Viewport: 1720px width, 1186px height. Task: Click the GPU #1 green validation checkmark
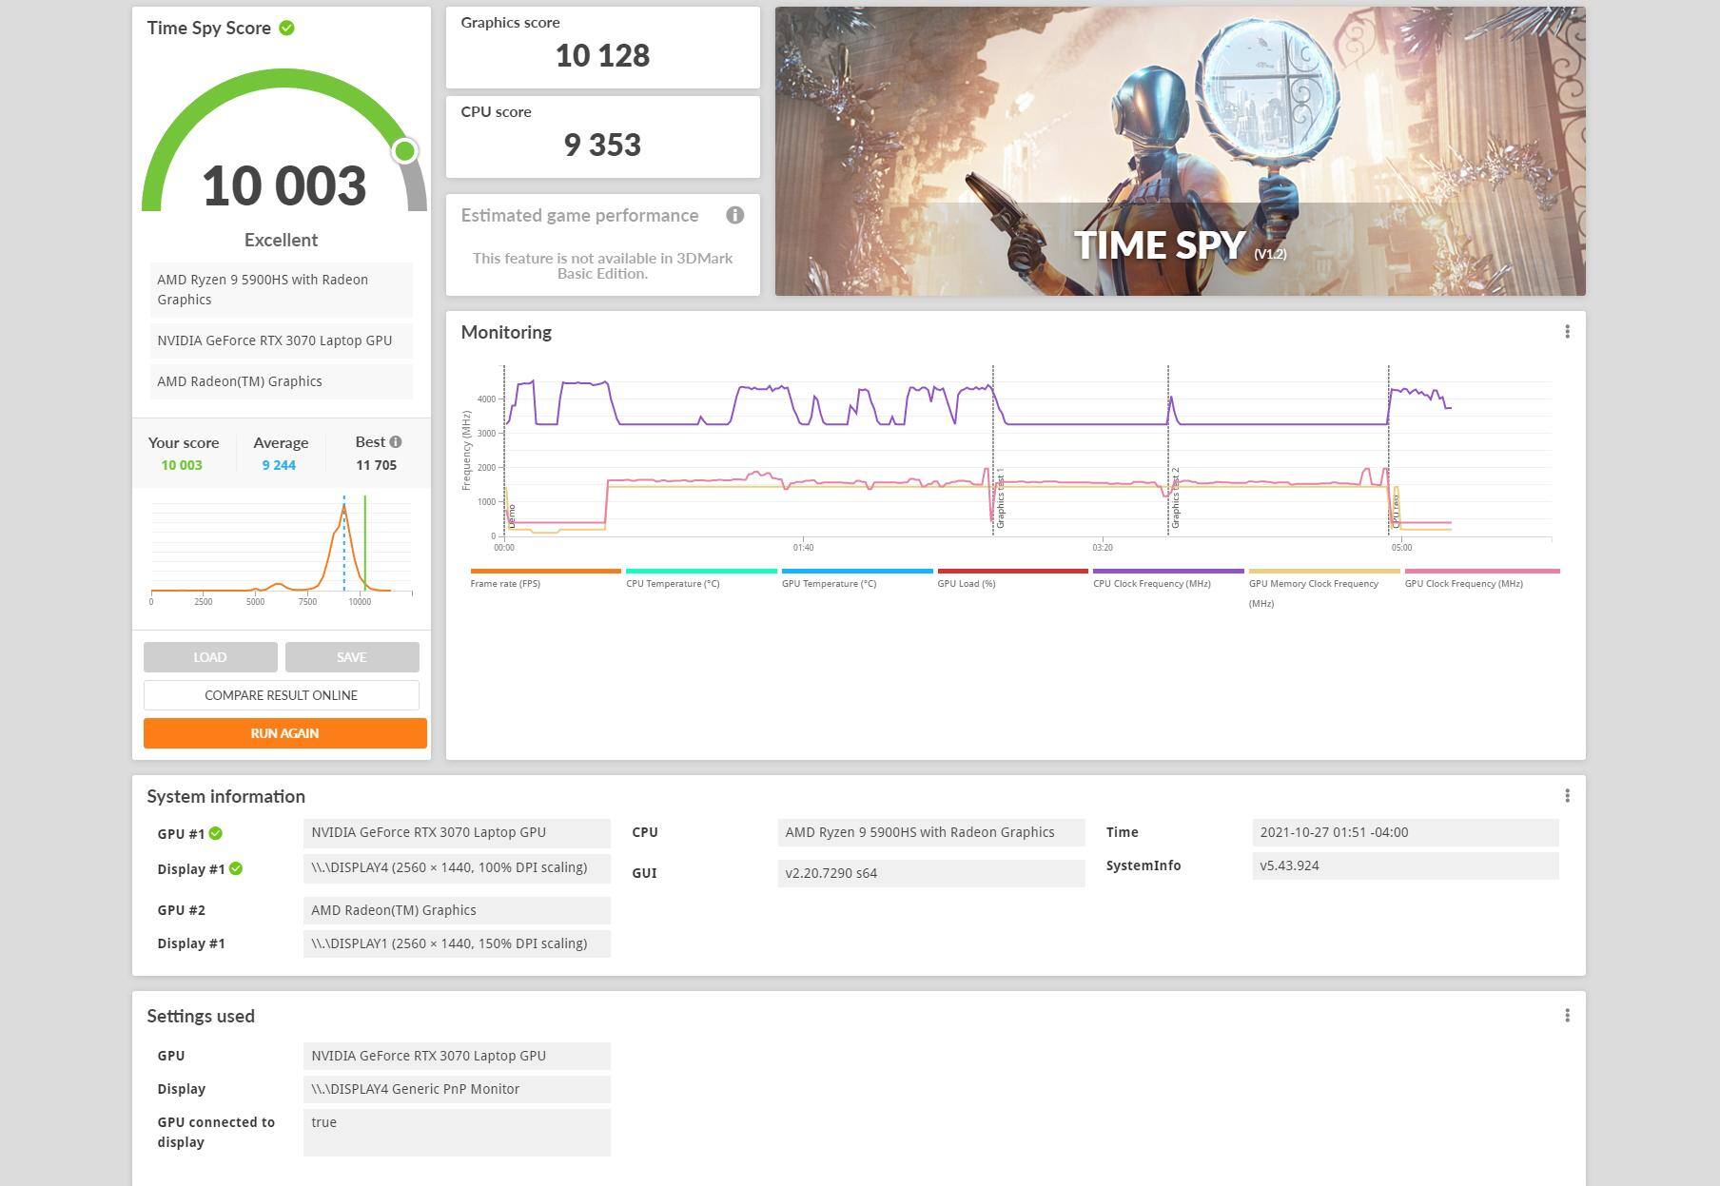pos(216,834)
